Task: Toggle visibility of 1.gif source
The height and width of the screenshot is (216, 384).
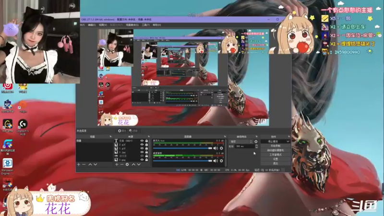Action: point(142,148)
